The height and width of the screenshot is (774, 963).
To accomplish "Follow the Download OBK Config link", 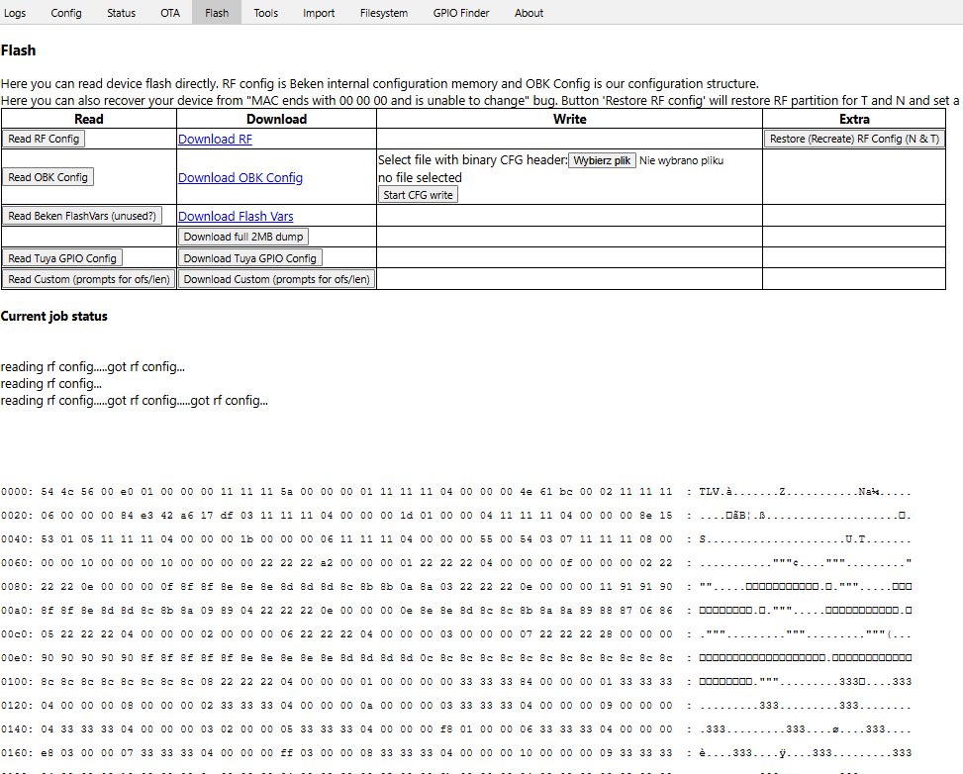I will click(x=241, y=177).
